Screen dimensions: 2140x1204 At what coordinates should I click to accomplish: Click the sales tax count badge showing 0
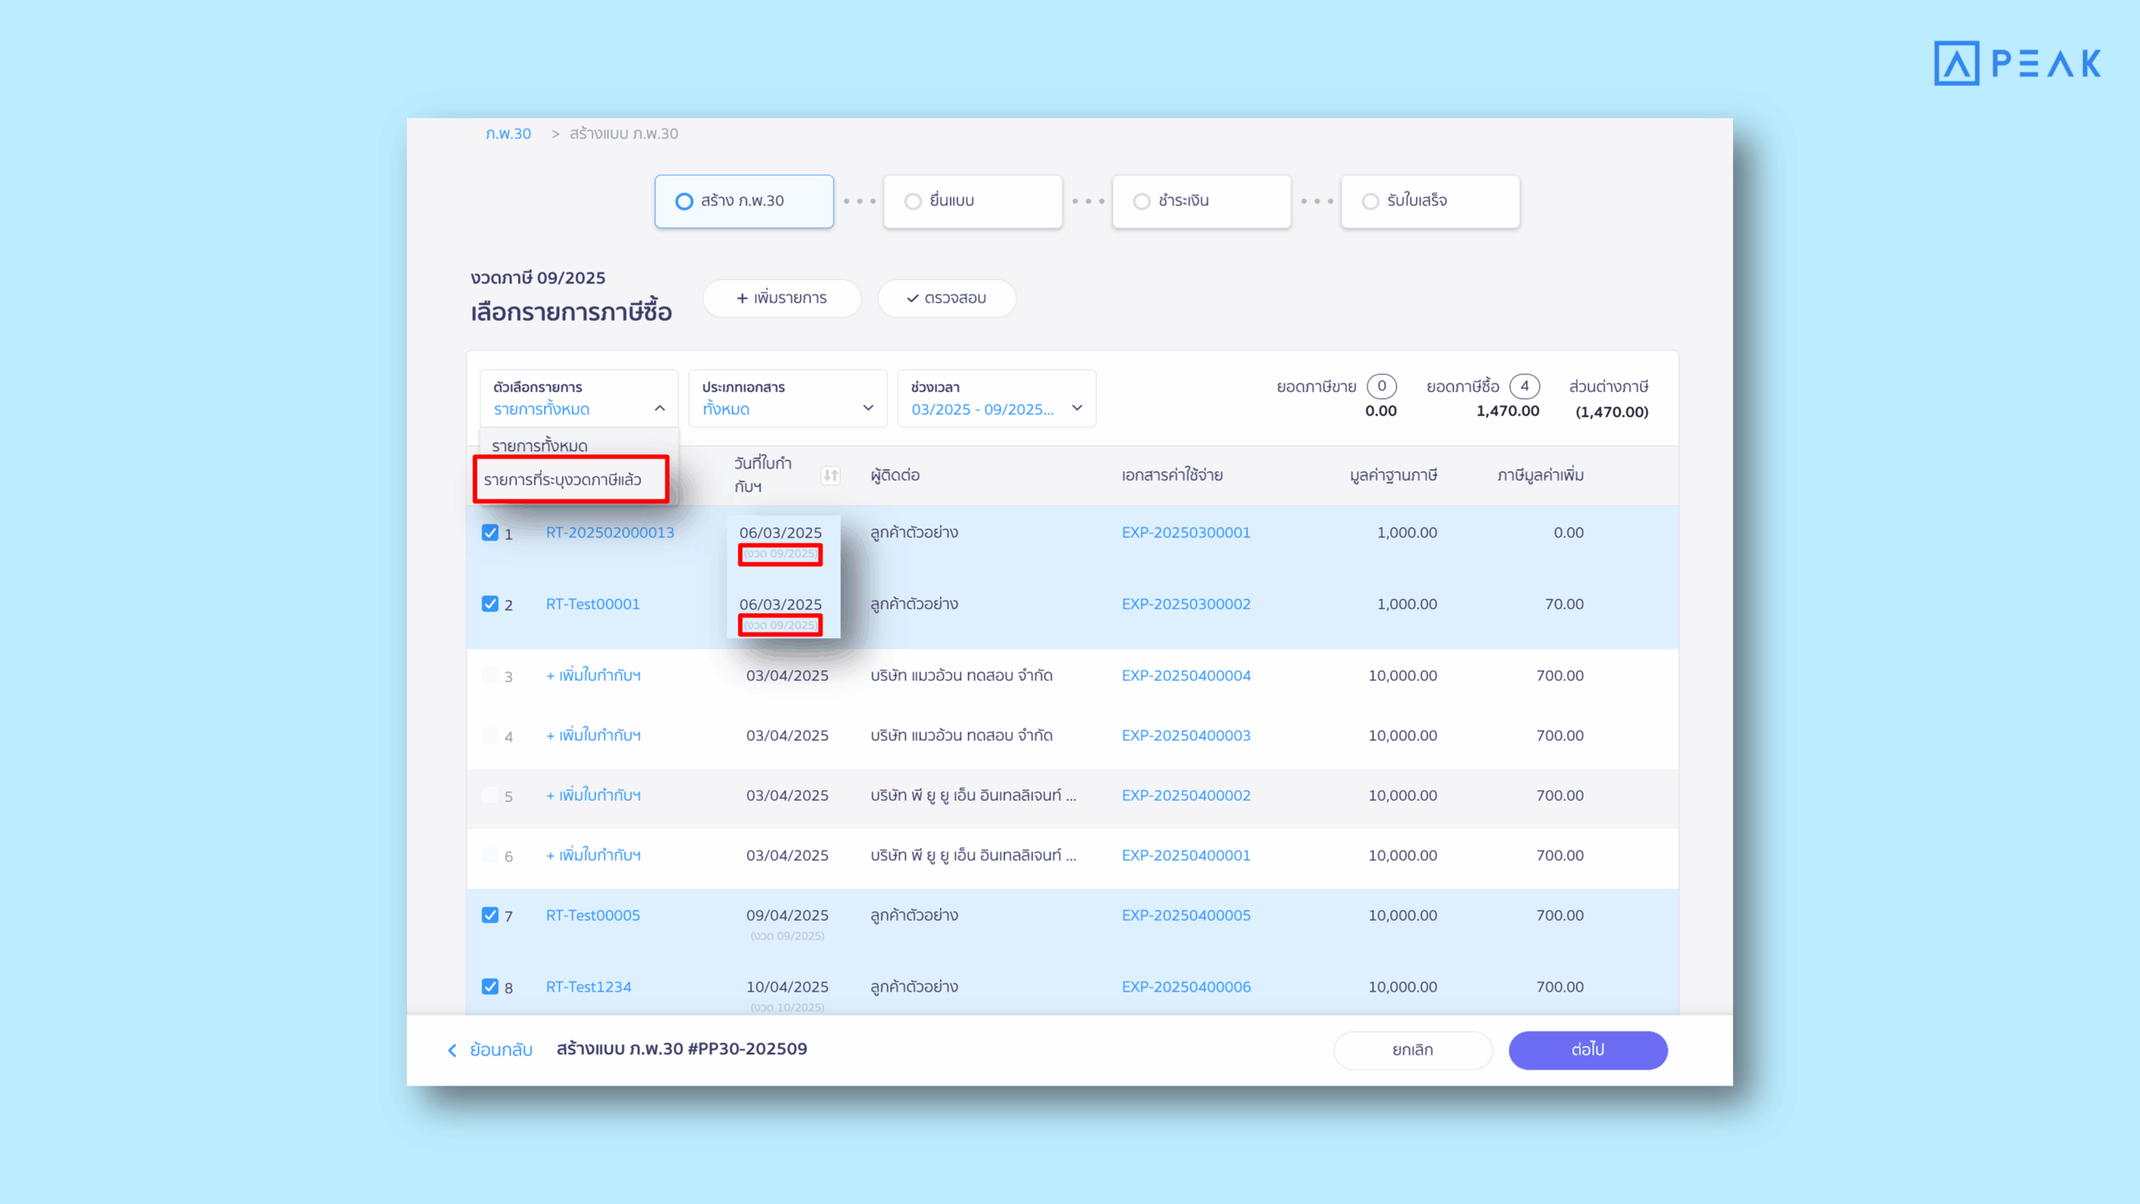tap(1381, 386)
